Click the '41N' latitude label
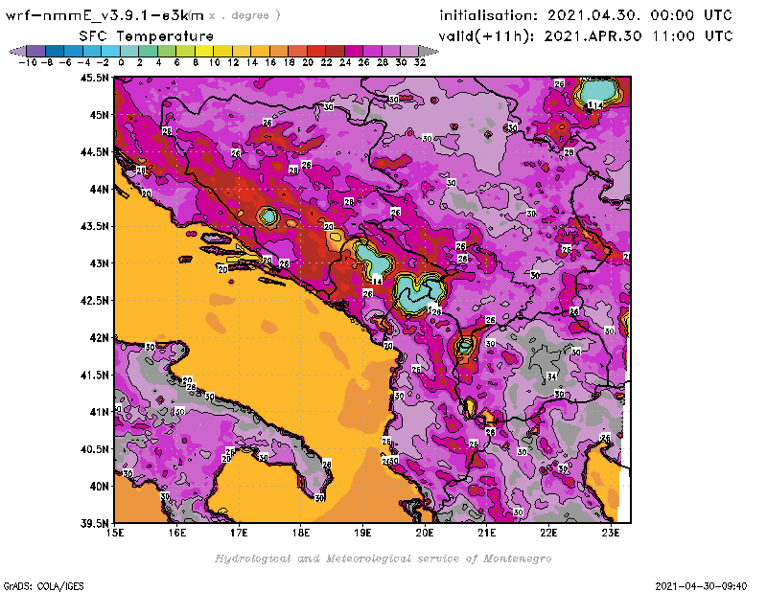 coord(99,412)
